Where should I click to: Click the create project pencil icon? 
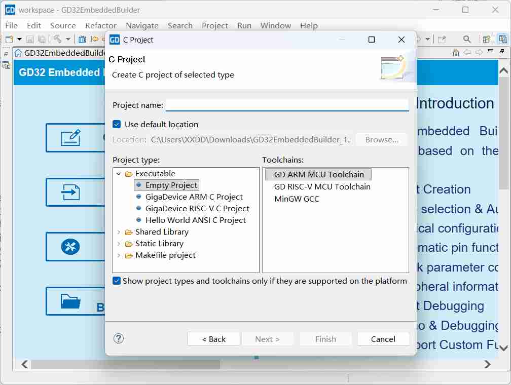(70, 137)
